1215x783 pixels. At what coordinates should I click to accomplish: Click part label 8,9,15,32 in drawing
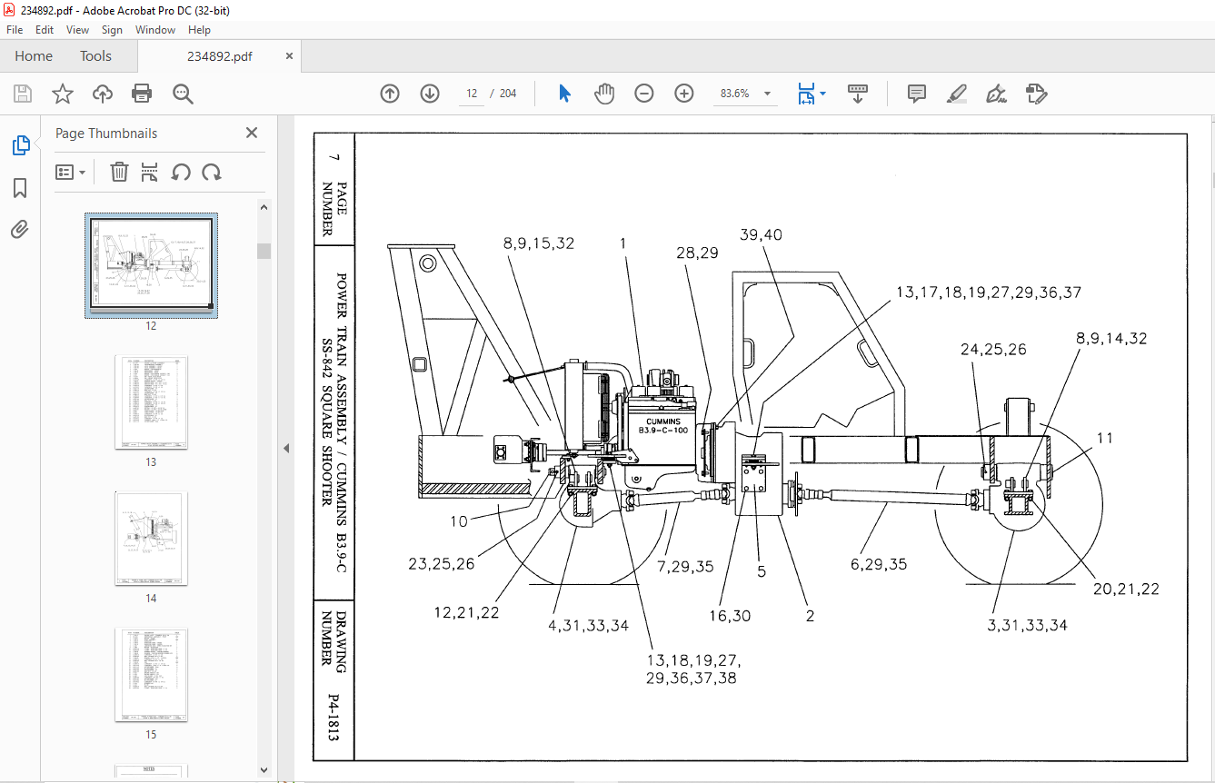point(539,243)
